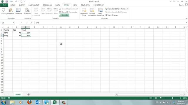This screenshot has width=188, height=105.
Task: Click the 100% zoom level
Action: (185, 98)
